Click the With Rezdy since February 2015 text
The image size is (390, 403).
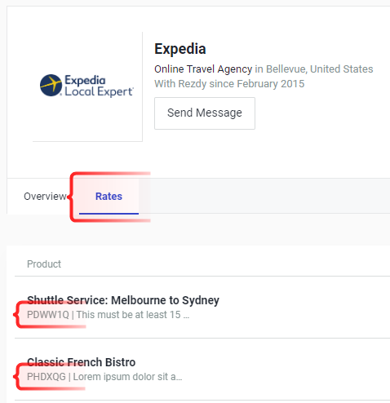click(229, 84)
